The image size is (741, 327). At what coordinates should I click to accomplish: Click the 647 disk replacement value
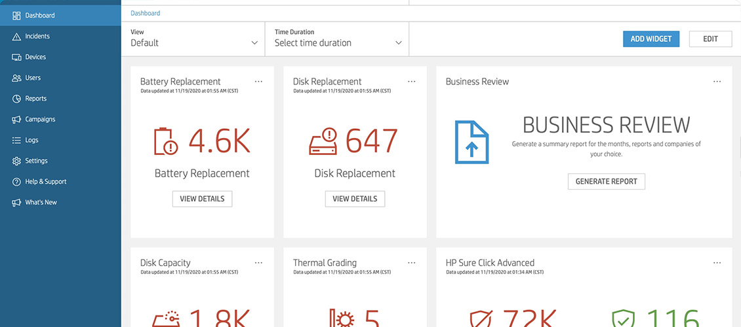[x=372, y=141]
